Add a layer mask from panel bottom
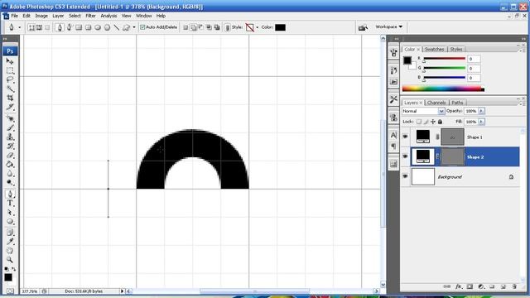 pos(470,286)
